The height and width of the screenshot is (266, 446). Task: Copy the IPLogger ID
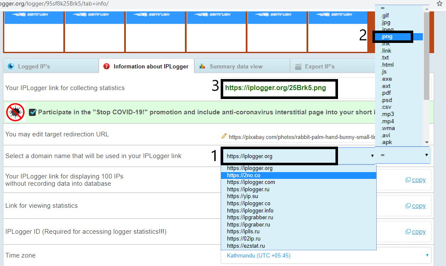(415, 232)
